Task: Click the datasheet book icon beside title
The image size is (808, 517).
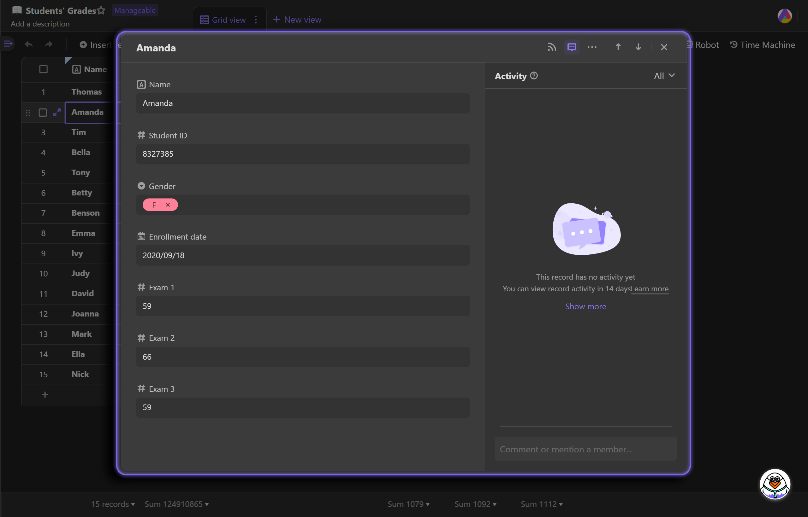Action: pos(17,10)
